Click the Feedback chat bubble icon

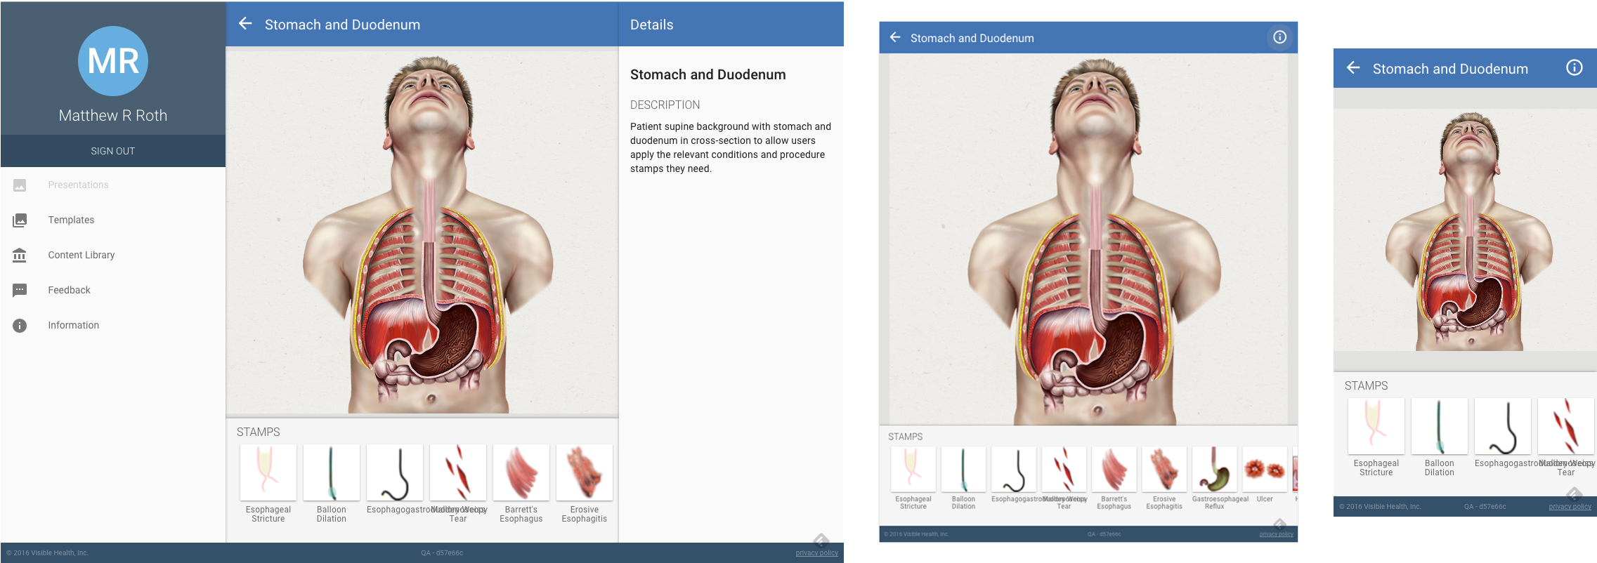click(20, 290)
